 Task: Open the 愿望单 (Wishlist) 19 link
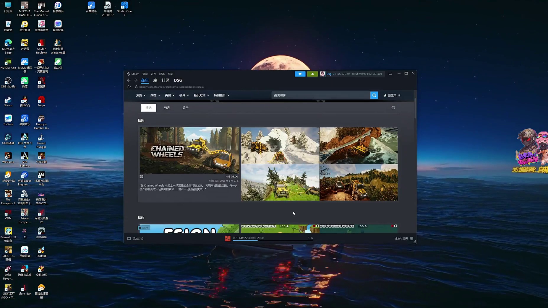pos(392,95)
